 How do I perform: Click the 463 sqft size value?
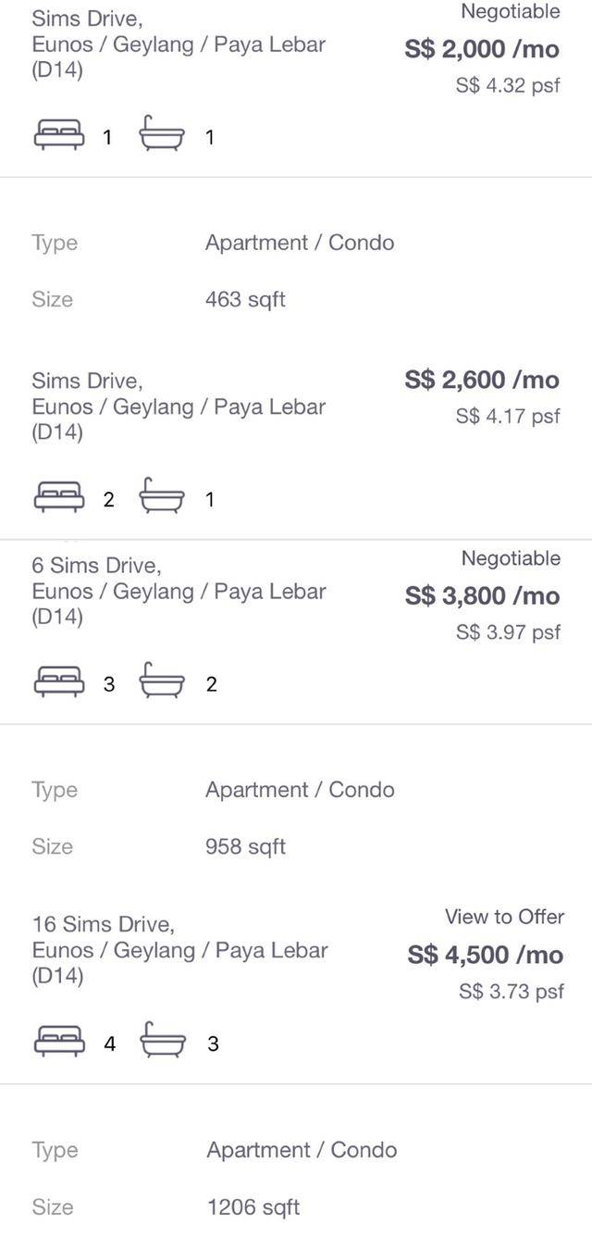pyautogui.click(x=245, y=299)
